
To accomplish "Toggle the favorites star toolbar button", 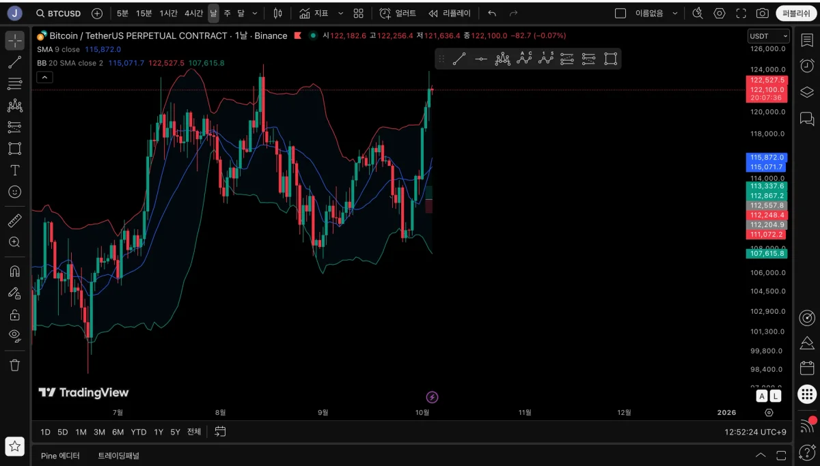I will [14, 446].
